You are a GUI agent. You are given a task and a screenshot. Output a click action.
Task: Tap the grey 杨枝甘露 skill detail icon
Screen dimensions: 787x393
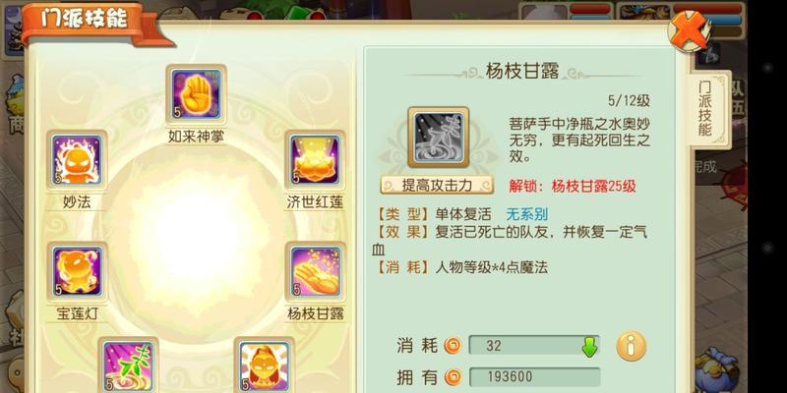click(438, 137)
